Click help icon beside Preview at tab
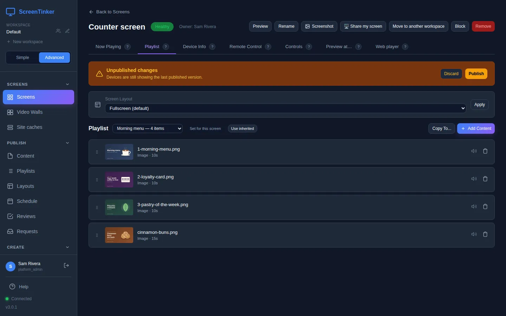 (358, 47)
